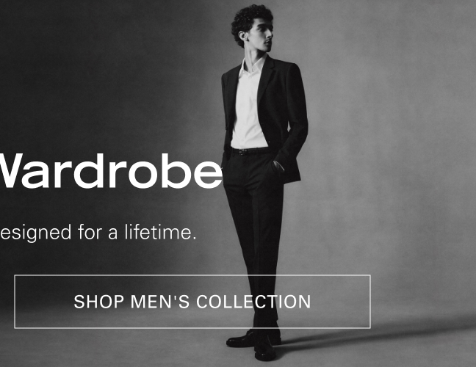Click the 'designed for a lifetime' tagline
Viewport: 476px width, 367px height.
[x=98, y=233]
